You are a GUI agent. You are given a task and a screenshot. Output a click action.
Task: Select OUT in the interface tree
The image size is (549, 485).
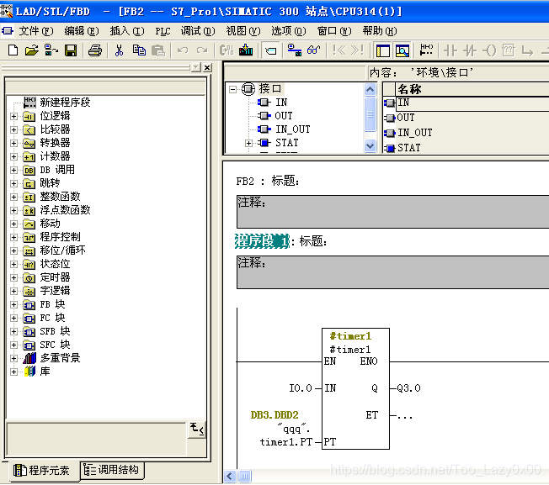pyautogui.click(x=283, y=116)
